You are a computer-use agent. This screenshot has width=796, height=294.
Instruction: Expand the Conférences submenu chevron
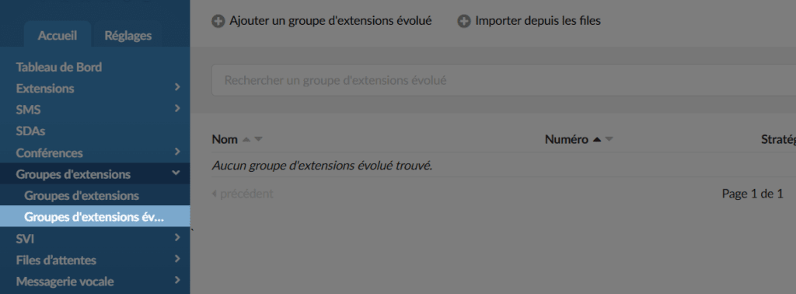(177, 152)
